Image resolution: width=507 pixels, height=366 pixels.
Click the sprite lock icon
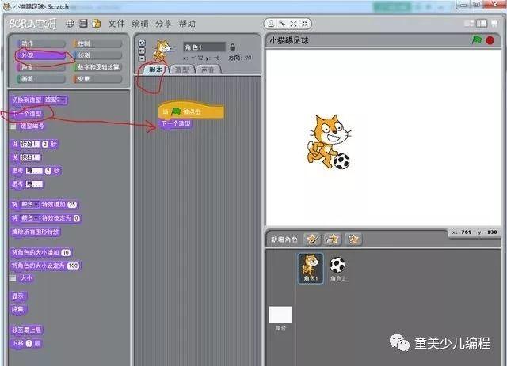(232, 47)
